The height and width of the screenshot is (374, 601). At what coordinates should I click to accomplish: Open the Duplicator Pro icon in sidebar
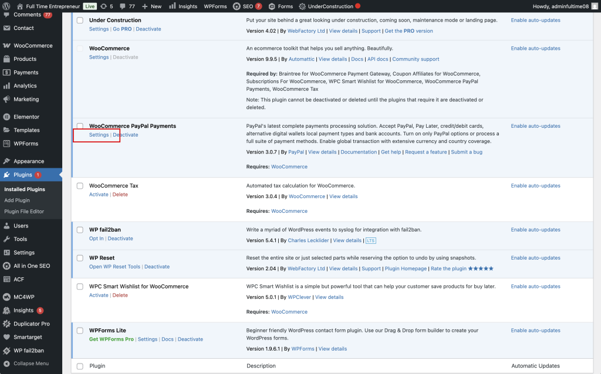6,324
